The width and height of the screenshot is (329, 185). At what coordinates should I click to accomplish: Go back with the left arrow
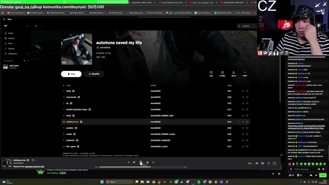point(36,26)
